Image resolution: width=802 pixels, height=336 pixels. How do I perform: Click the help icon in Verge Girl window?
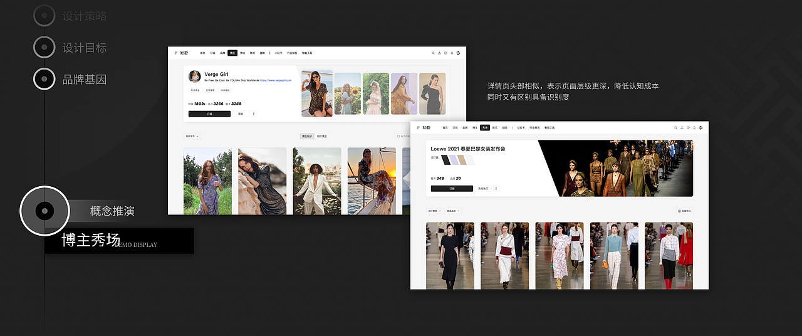click(x=445, y=53)
